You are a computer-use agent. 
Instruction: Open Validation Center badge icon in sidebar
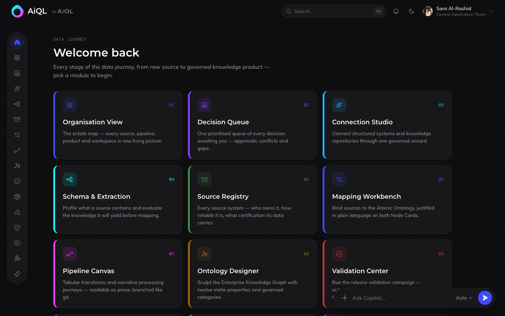click(17, 181)
